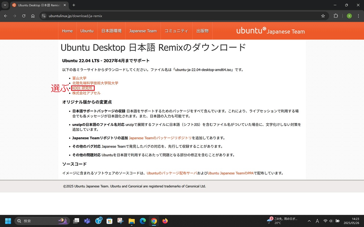Click the taskbar 検索 search box
The width and height of the screenshot is (364, 227).
(42, 221)
